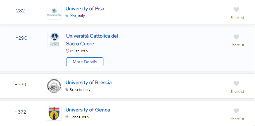Click Shortlist label under Pisa heart
The image size is (255, 126).
(x=237, y=18)
